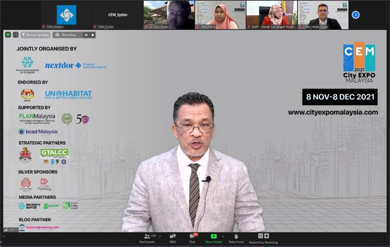Stop recording in the top-left recording bar

point(93,35)
